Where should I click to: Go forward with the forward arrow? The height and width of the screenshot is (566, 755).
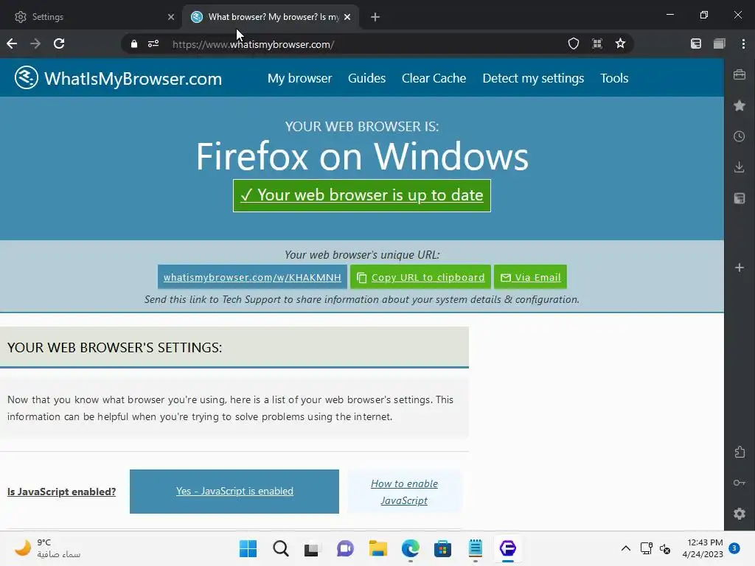[35, 43]
